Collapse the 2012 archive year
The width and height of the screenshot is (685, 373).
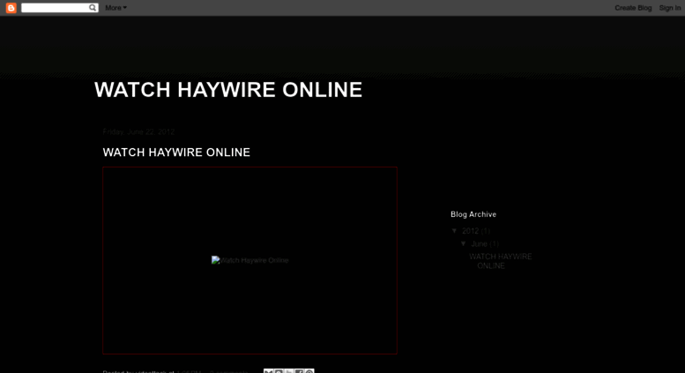click(x=454, y=231)
